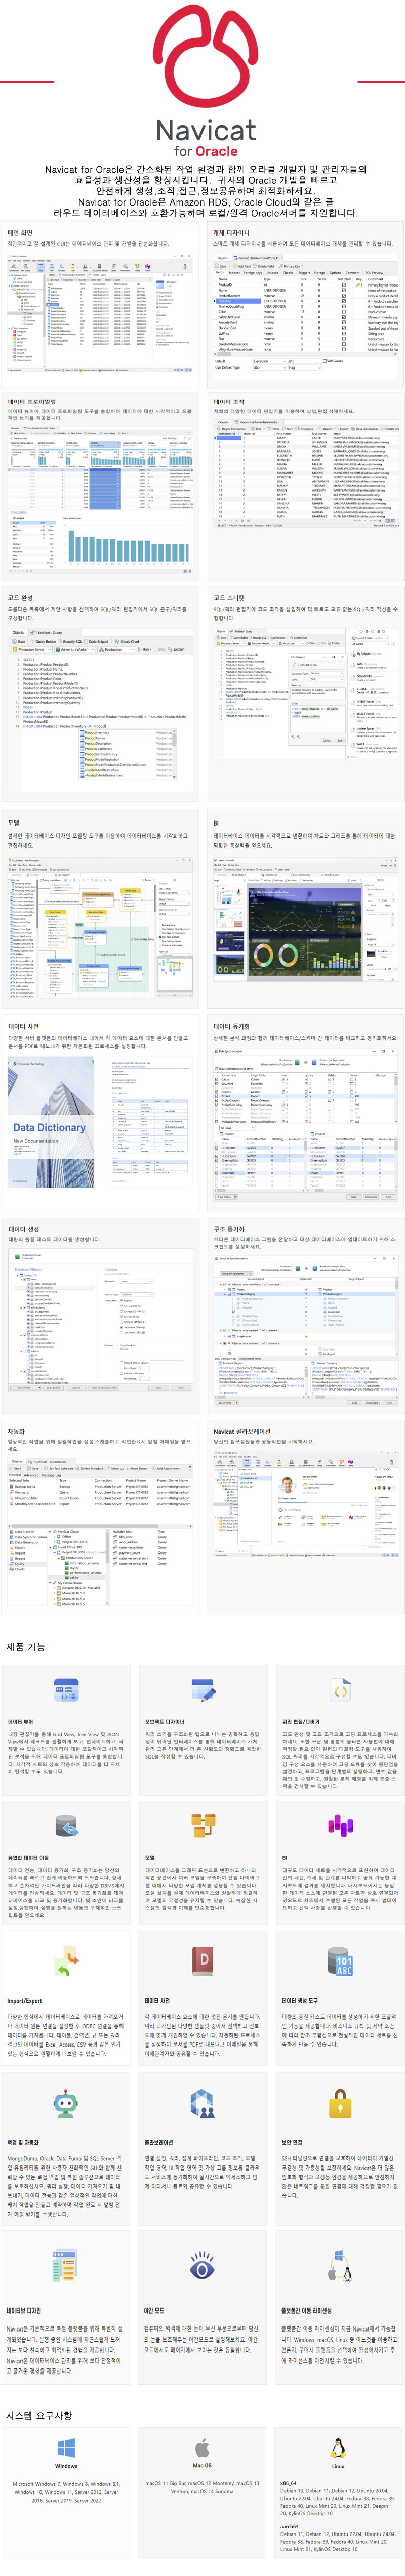Click the Linux penguin icon
Screen dimensions: 405x2576
pyautogui.click(x=338, y=2447)
